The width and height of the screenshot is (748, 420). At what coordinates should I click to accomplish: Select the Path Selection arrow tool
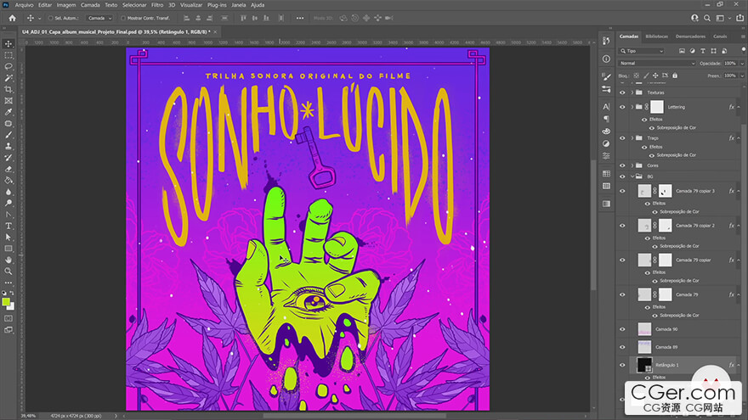[8, 237]
